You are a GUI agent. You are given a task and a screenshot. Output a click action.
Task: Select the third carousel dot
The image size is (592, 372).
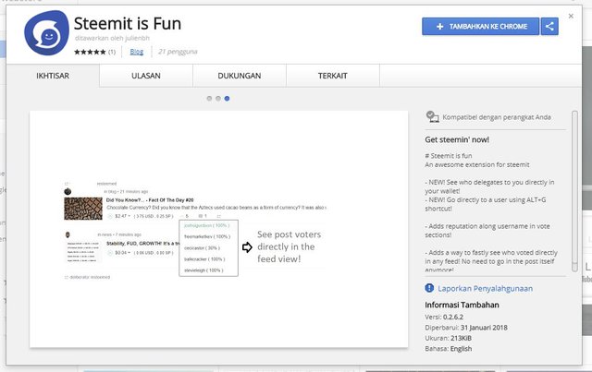[x=227, y=99]
